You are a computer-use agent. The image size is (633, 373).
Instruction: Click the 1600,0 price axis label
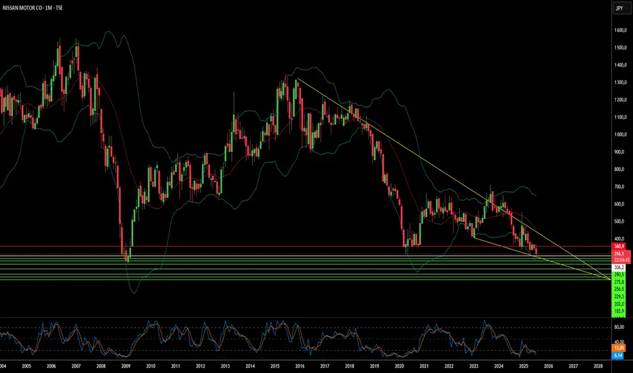[x=620, y=31]
